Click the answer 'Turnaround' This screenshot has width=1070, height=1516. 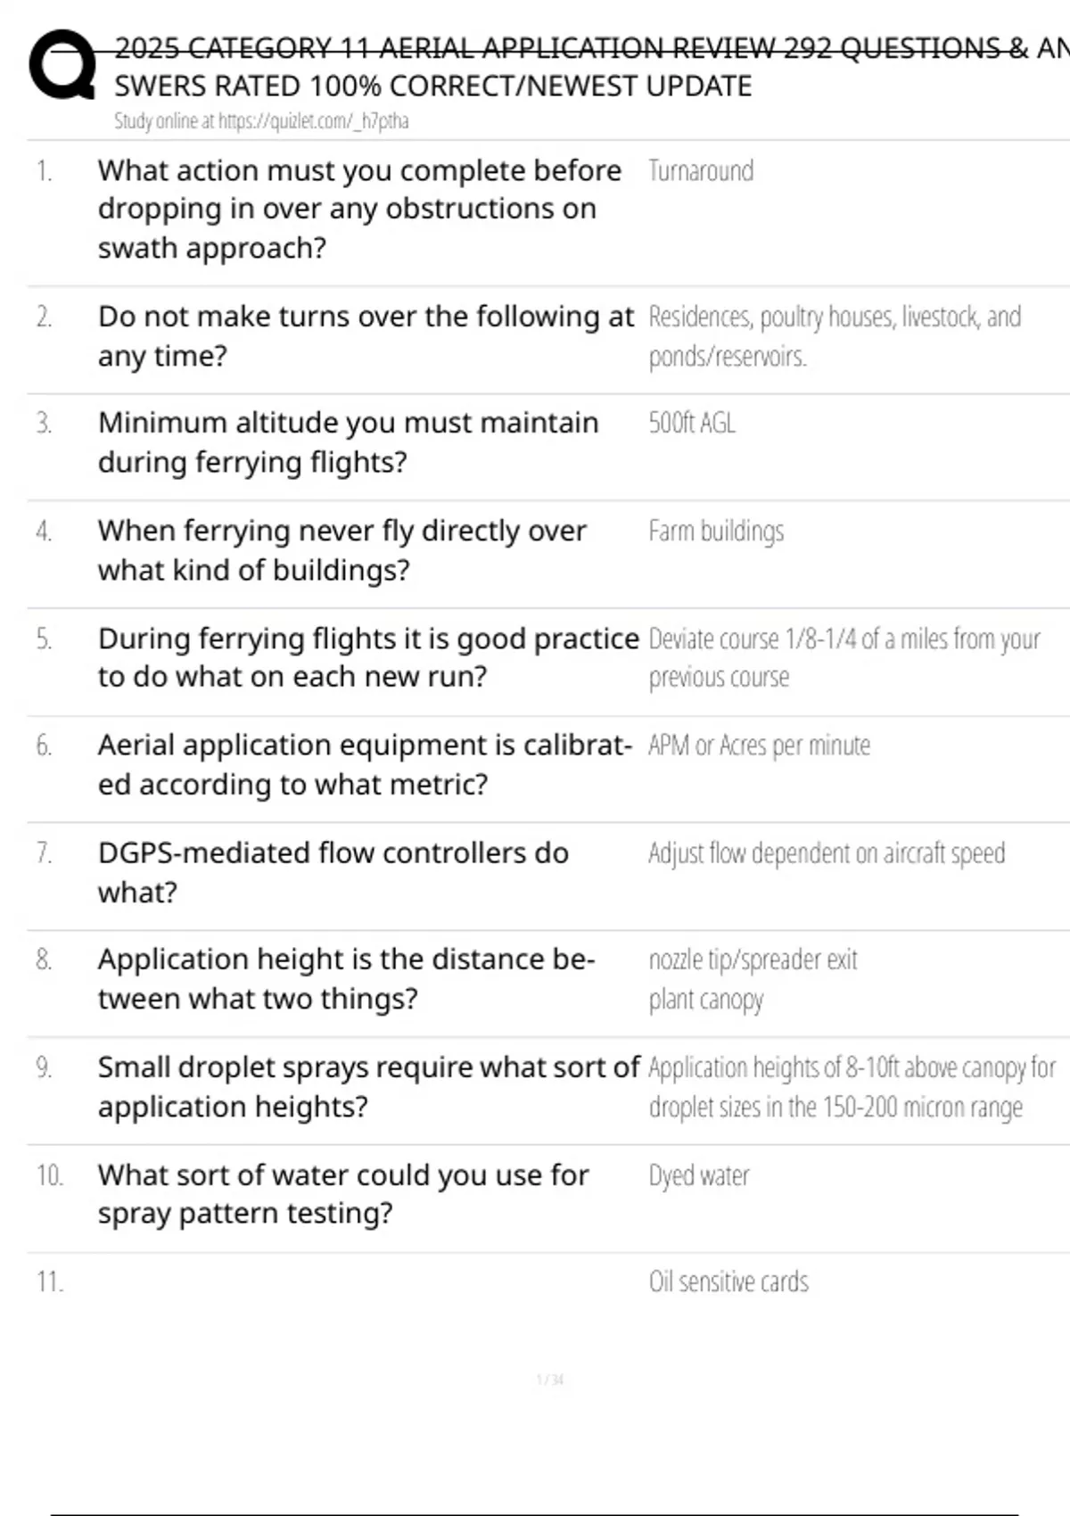701,170
